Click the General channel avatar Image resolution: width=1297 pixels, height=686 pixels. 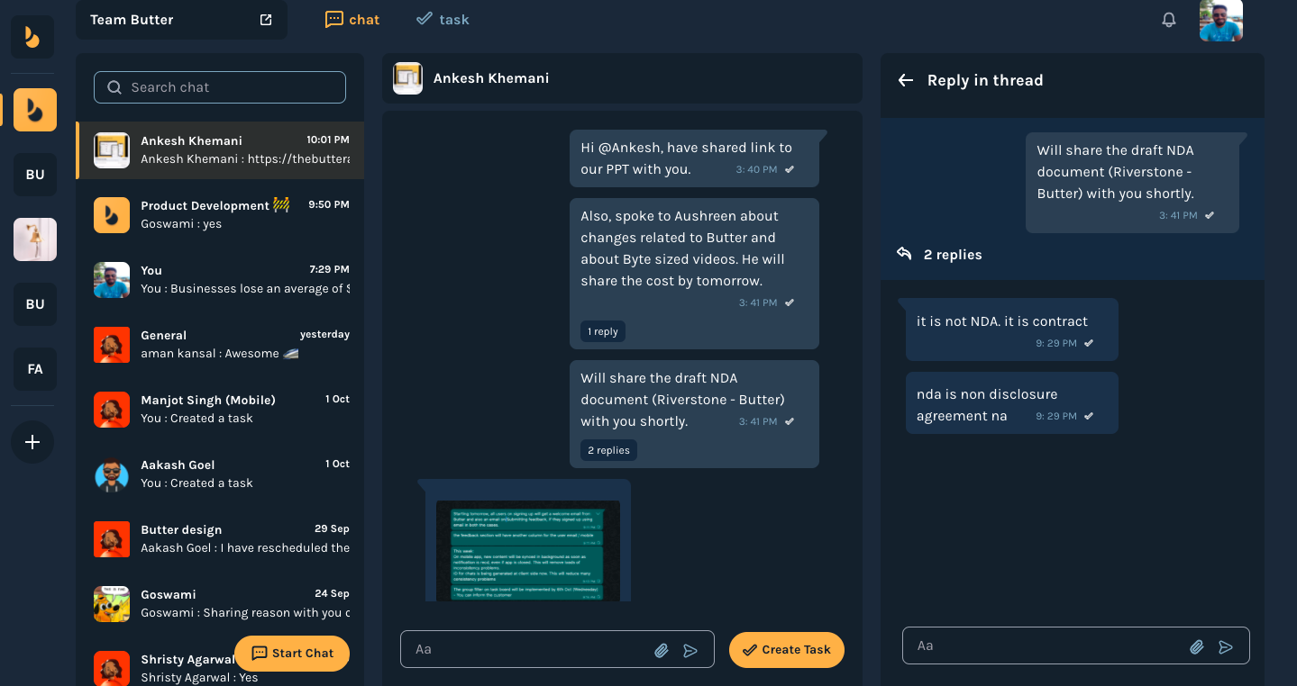[x=112, y=345]
